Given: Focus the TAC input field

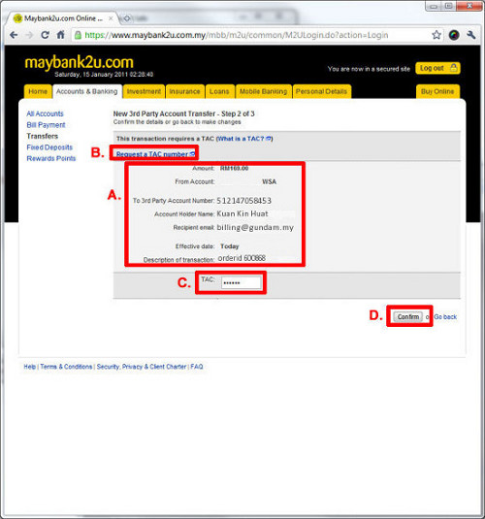Looking at the screenshot, I should tap(241, 282).
